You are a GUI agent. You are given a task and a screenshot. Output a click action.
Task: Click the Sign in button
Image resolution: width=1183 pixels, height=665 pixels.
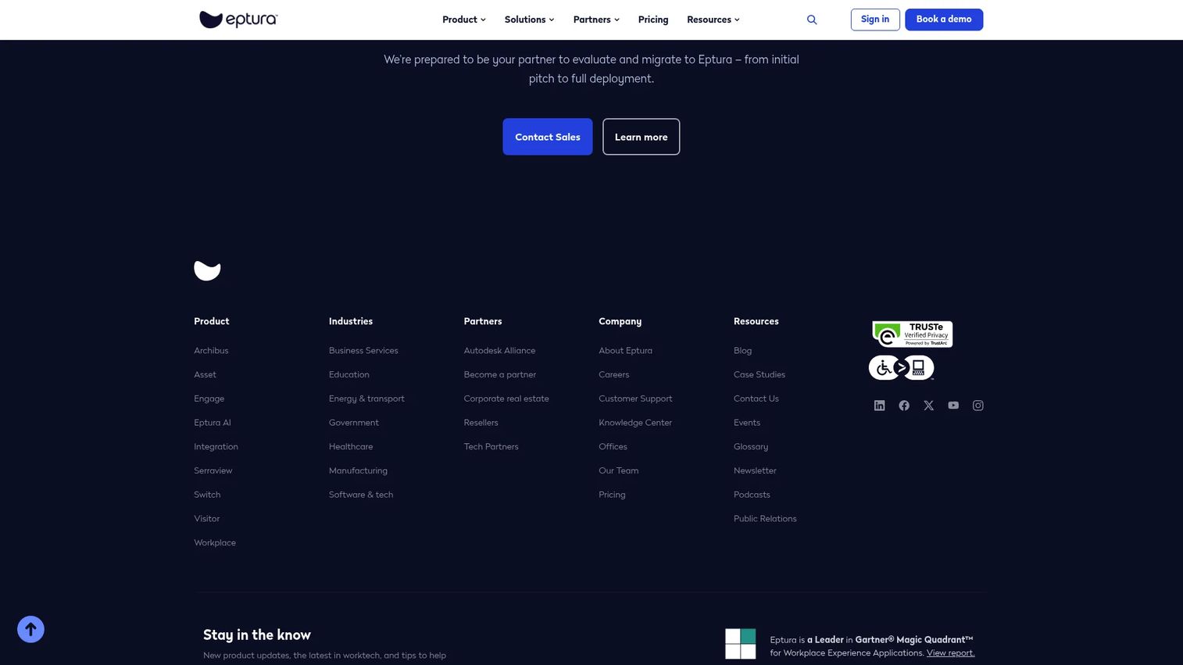(x=875, y=20)
